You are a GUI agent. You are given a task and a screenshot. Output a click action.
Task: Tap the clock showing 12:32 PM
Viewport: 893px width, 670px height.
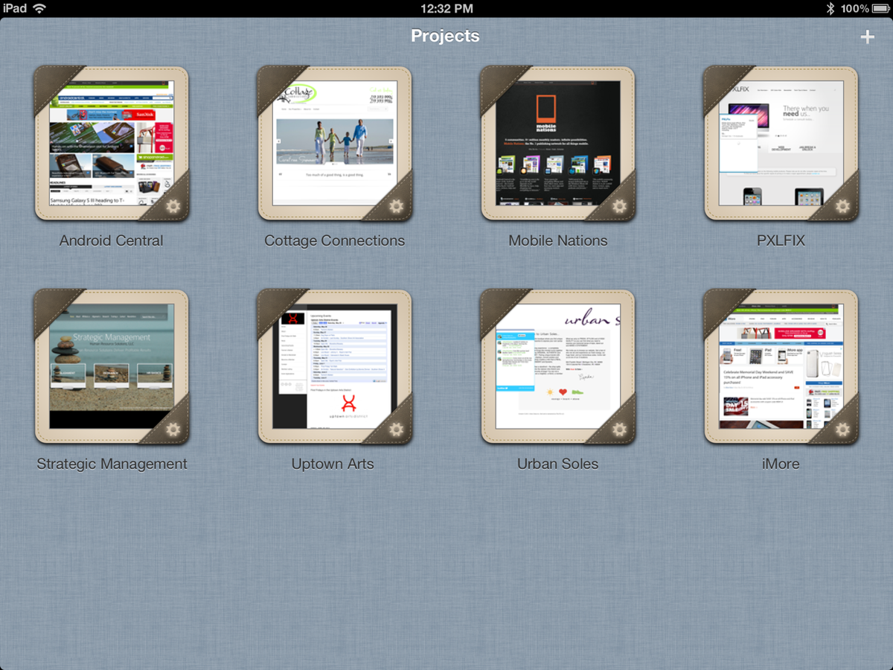446,8
